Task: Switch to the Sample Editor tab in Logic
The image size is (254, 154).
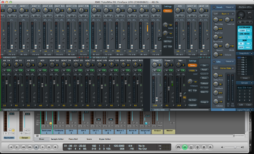Action: pos(57,139)
